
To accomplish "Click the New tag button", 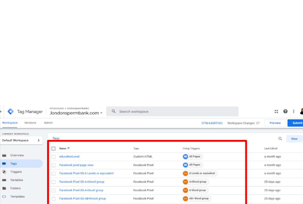I will 294,139.
